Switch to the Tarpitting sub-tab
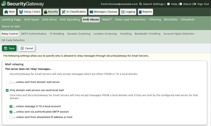This screenshot has height=126, width=211. tap(126, 34)
